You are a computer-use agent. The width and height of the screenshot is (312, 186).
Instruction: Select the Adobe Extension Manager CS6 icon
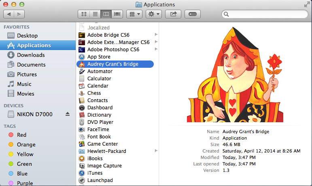tap(82, 42)
